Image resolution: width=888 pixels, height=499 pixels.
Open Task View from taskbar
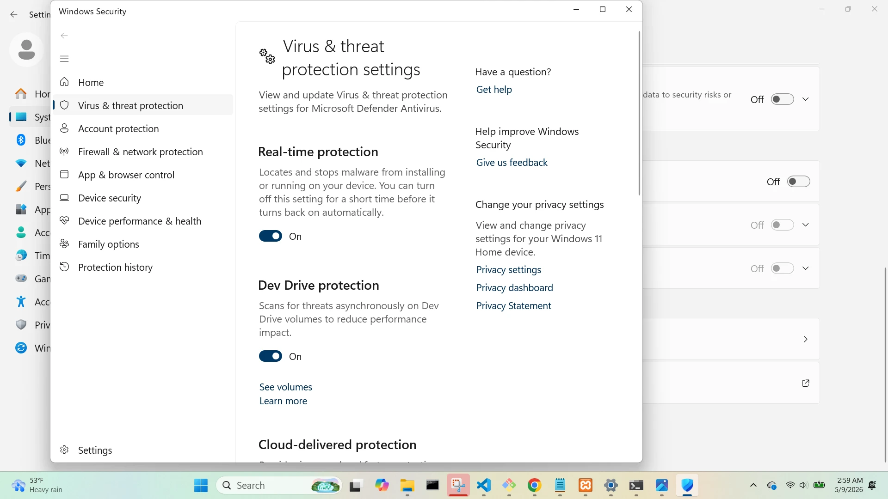[355, 486]
